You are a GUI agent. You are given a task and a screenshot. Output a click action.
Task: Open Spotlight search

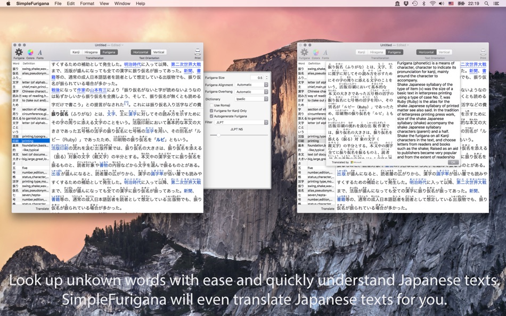pyautogui.click(x=486, y=4)
